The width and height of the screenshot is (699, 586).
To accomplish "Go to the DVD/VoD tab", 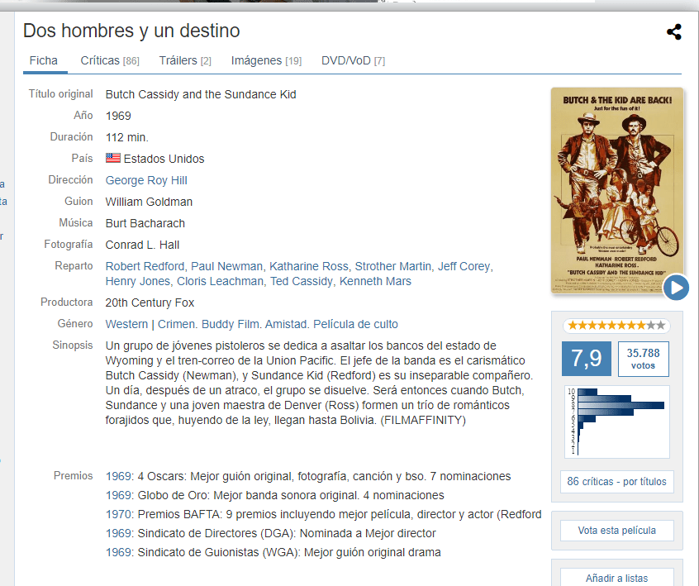I will 353,60.
